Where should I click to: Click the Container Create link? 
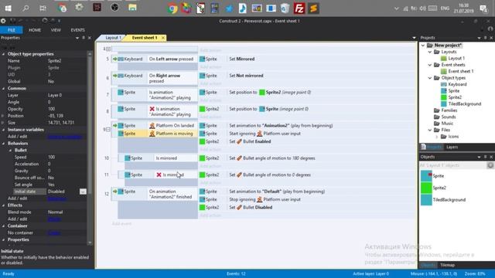(x=54, y=233)
